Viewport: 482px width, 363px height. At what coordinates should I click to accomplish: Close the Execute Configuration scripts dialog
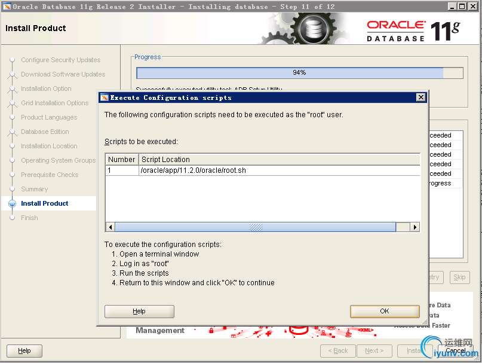[x=421, y=97]
